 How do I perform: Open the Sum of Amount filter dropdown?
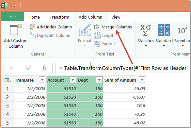[142, 80]
